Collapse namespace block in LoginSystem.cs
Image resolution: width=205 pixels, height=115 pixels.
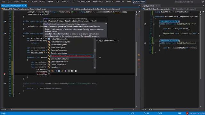pos(154,17)
